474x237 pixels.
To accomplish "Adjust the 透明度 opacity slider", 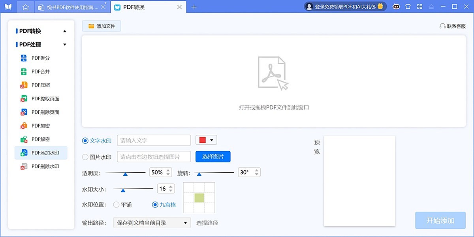I will (125, 172).
